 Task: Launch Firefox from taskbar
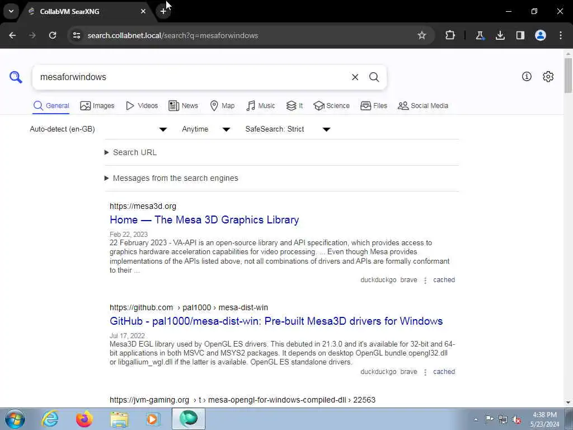click(x=84, y=419)
